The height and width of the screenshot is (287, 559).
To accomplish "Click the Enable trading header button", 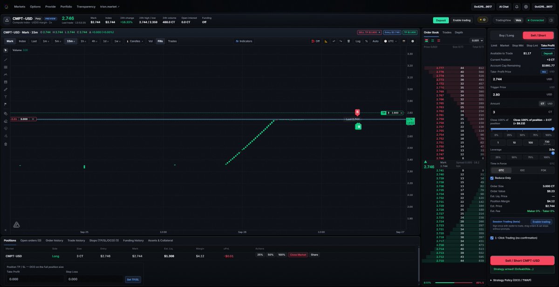I will [x=462, y=20].
